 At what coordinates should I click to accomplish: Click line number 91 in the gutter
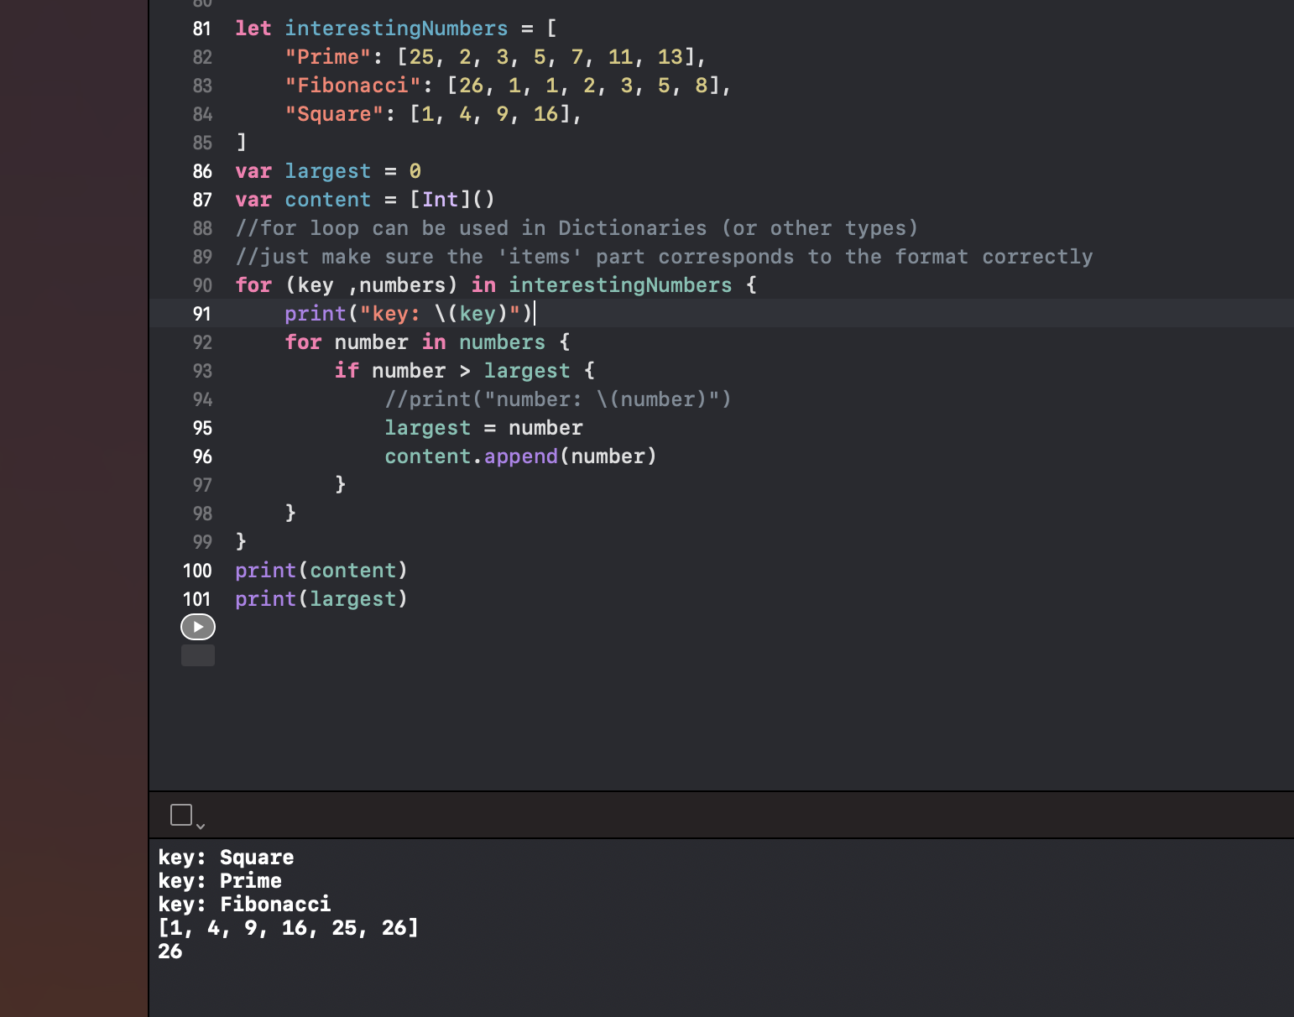pyautogui.click(x=201, y=314)
